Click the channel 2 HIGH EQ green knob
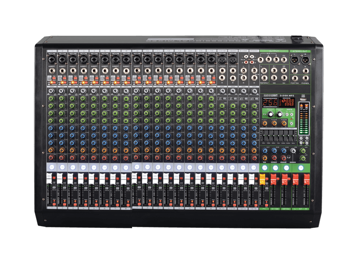Viewport: 352px width, 264px height. point(62,99)
